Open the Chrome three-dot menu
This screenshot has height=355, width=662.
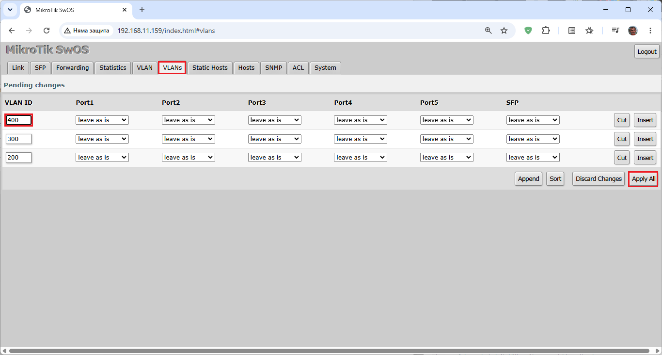point(650,31)
